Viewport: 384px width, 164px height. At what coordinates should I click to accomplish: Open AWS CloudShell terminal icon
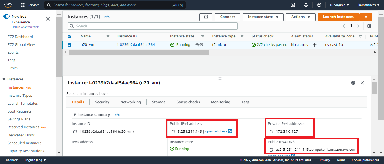293,5
